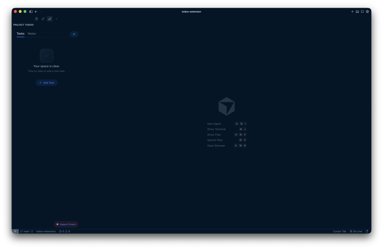Image resolution: width=383 pixels, height=249 pixels.
Task: Open the settings gear in the title bar
Action: tap(367, 11)
